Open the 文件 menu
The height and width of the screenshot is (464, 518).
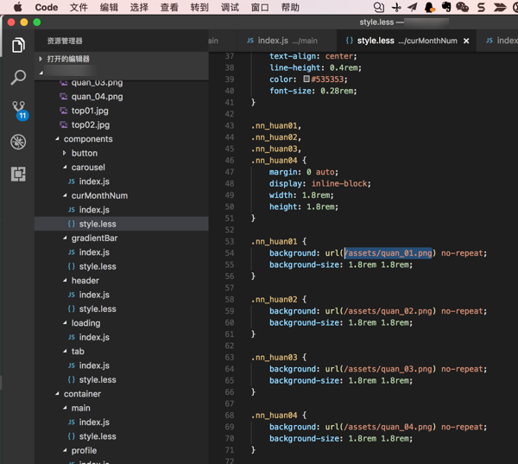(x=79, y=8)
